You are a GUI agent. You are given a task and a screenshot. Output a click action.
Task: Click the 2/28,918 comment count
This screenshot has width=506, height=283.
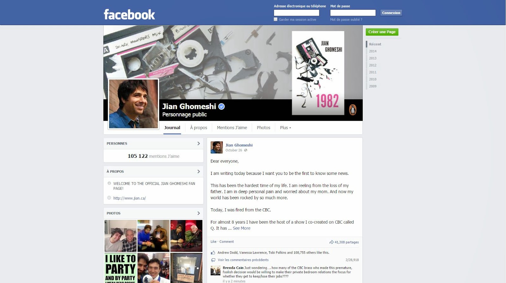coord(352,260)
